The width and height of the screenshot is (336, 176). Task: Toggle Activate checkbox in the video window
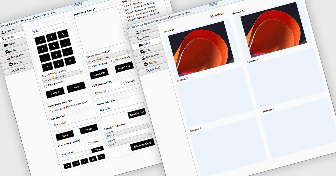(212, 16)
